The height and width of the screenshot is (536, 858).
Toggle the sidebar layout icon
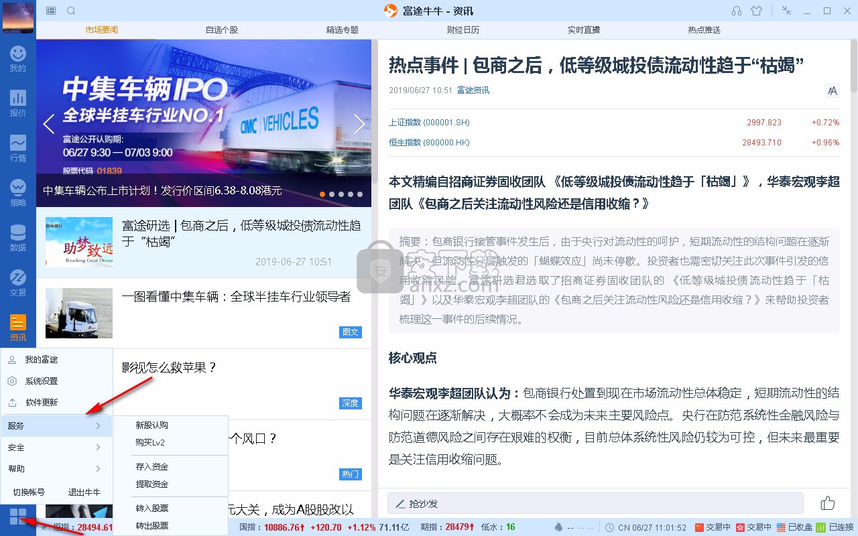tap(52, 11)
